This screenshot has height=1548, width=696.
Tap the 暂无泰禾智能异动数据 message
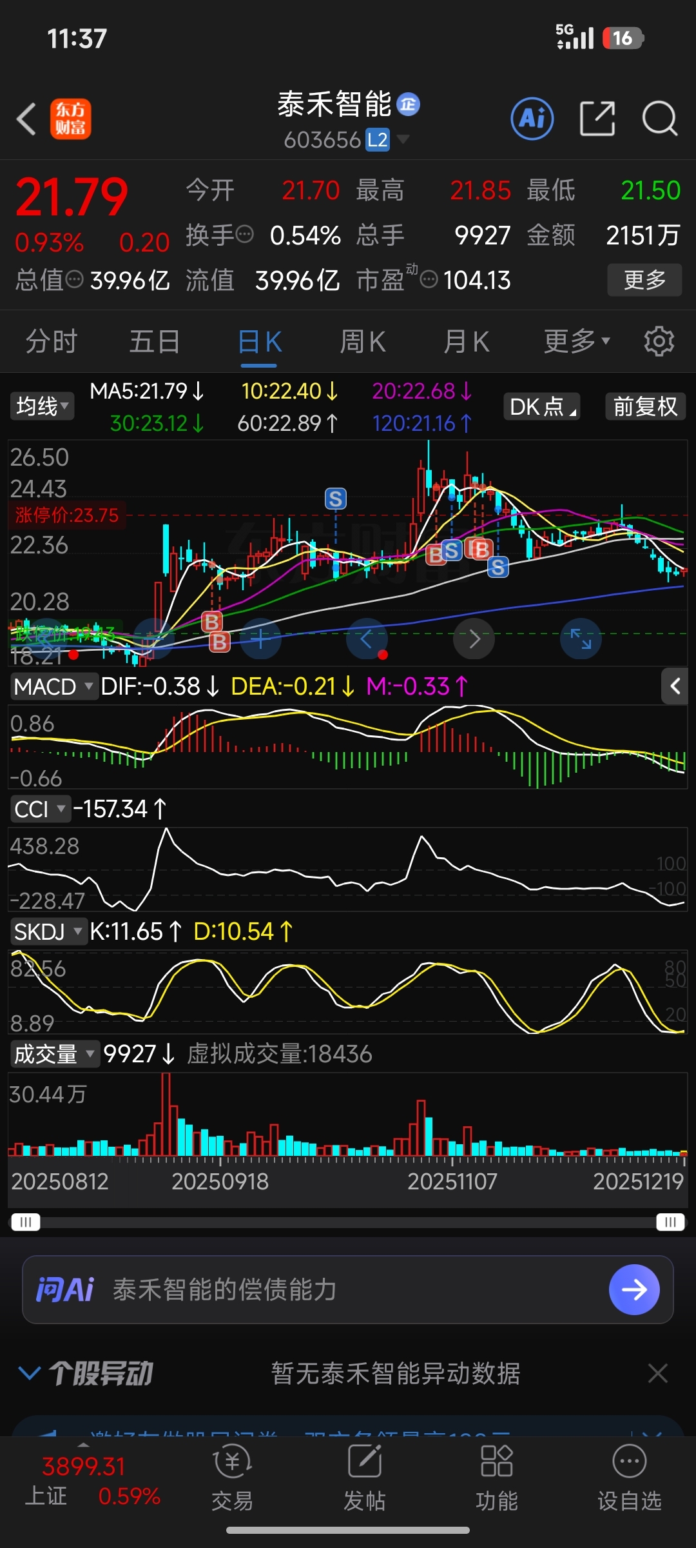[x=395, y=1373]
